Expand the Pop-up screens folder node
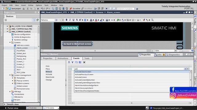The height and width of the screenshot is (110, 197). click(13, 81)
